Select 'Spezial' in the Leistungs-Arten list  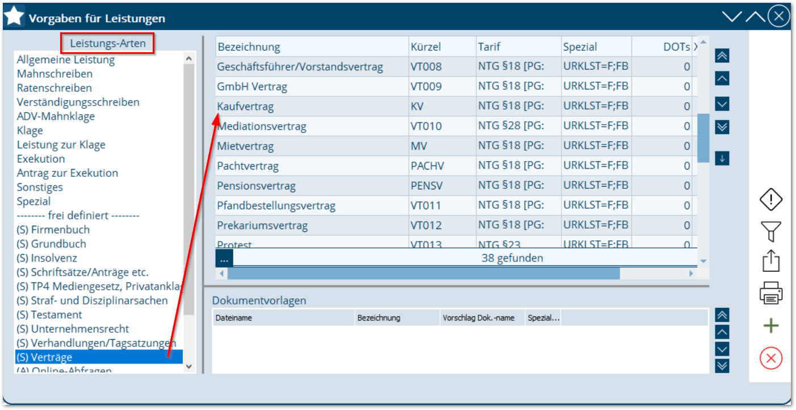[x=33, y=201]
